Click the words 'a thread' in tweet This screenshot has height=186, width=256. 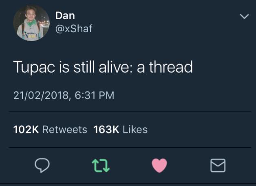tap(165, 67)
